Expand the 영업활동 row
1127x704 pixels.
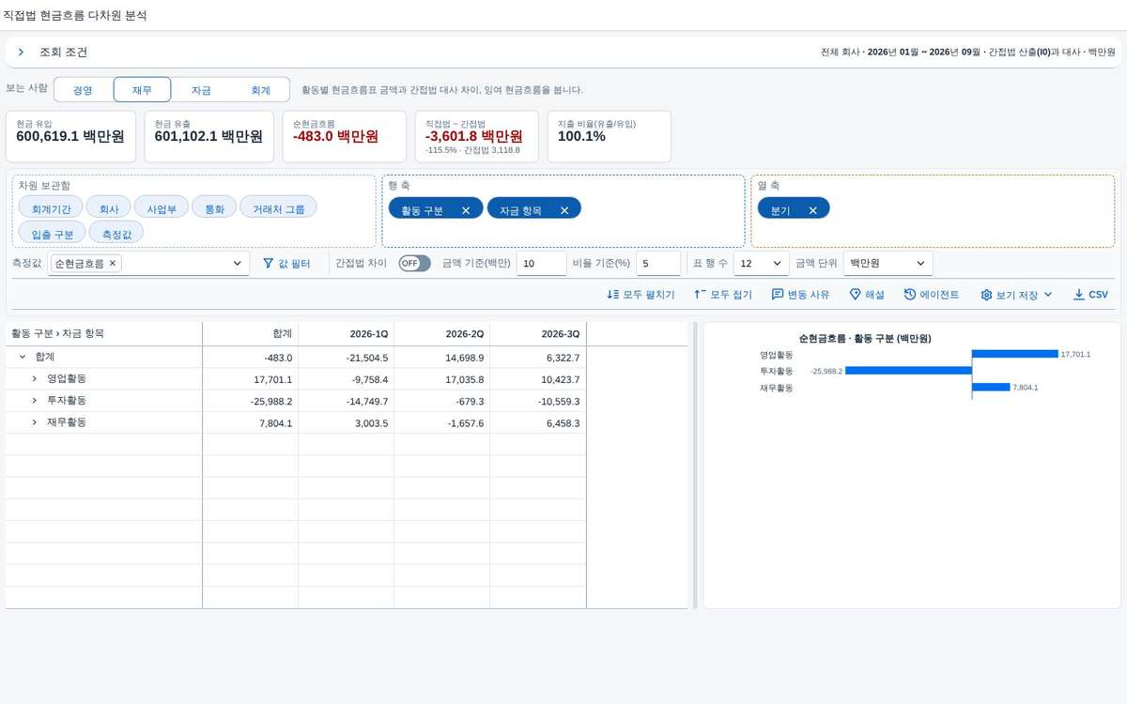pyautogui.click(x=34, y=379)
